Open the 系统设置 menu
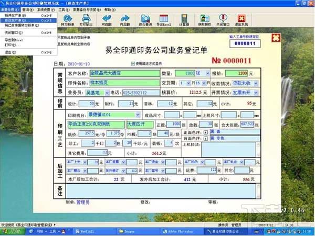This screenshot has height=236, width=315. coord(47,9)
